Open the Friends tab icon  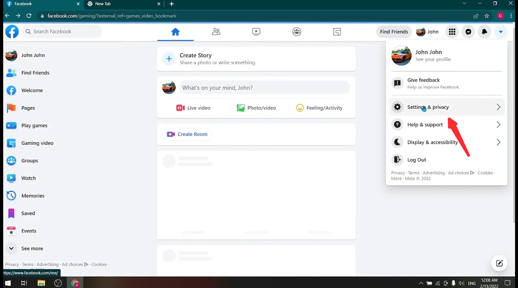216,32
